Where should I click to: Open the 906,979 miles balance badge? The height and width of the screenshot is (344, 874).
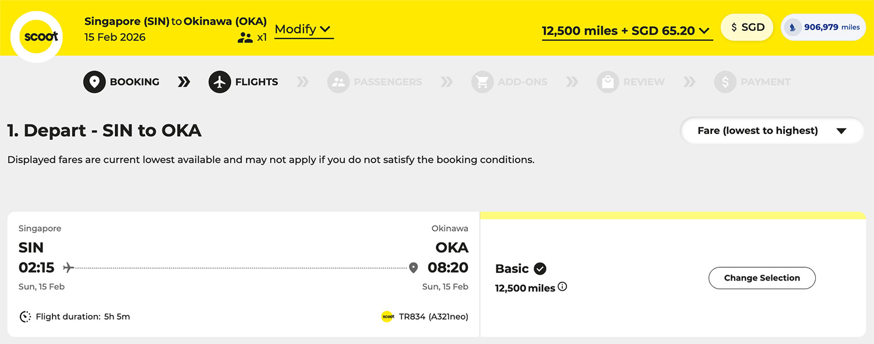[x=823, y=27]
